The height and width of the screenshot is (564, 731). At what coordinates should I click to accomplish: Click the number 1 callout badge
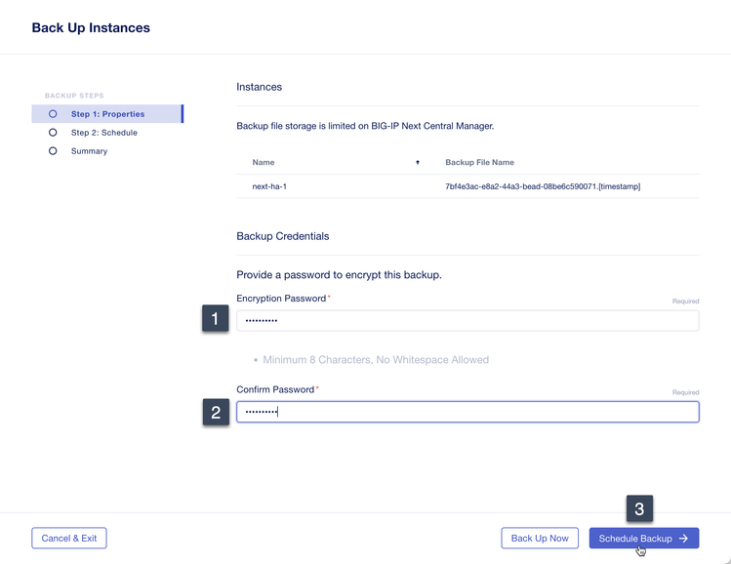215,318
